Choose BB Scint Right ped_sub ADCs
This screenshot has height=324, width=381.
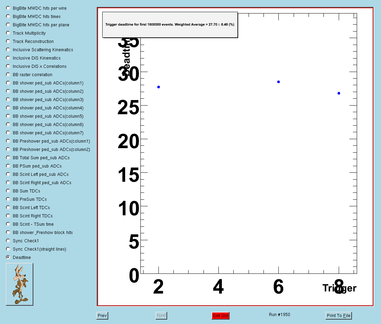(8, 182)
